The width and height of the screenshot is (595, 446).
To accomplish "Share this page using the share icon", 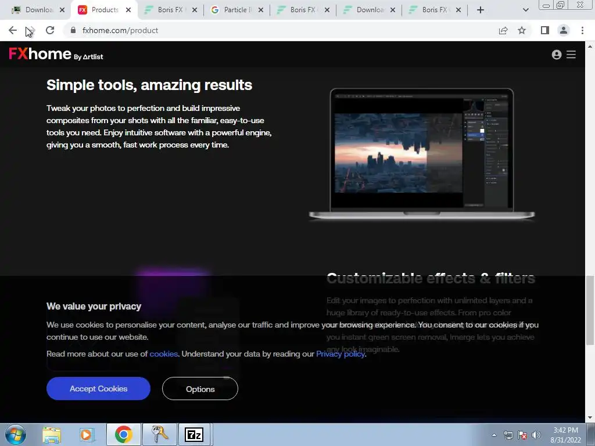I will pyautogui.click(x=503, y=30).
